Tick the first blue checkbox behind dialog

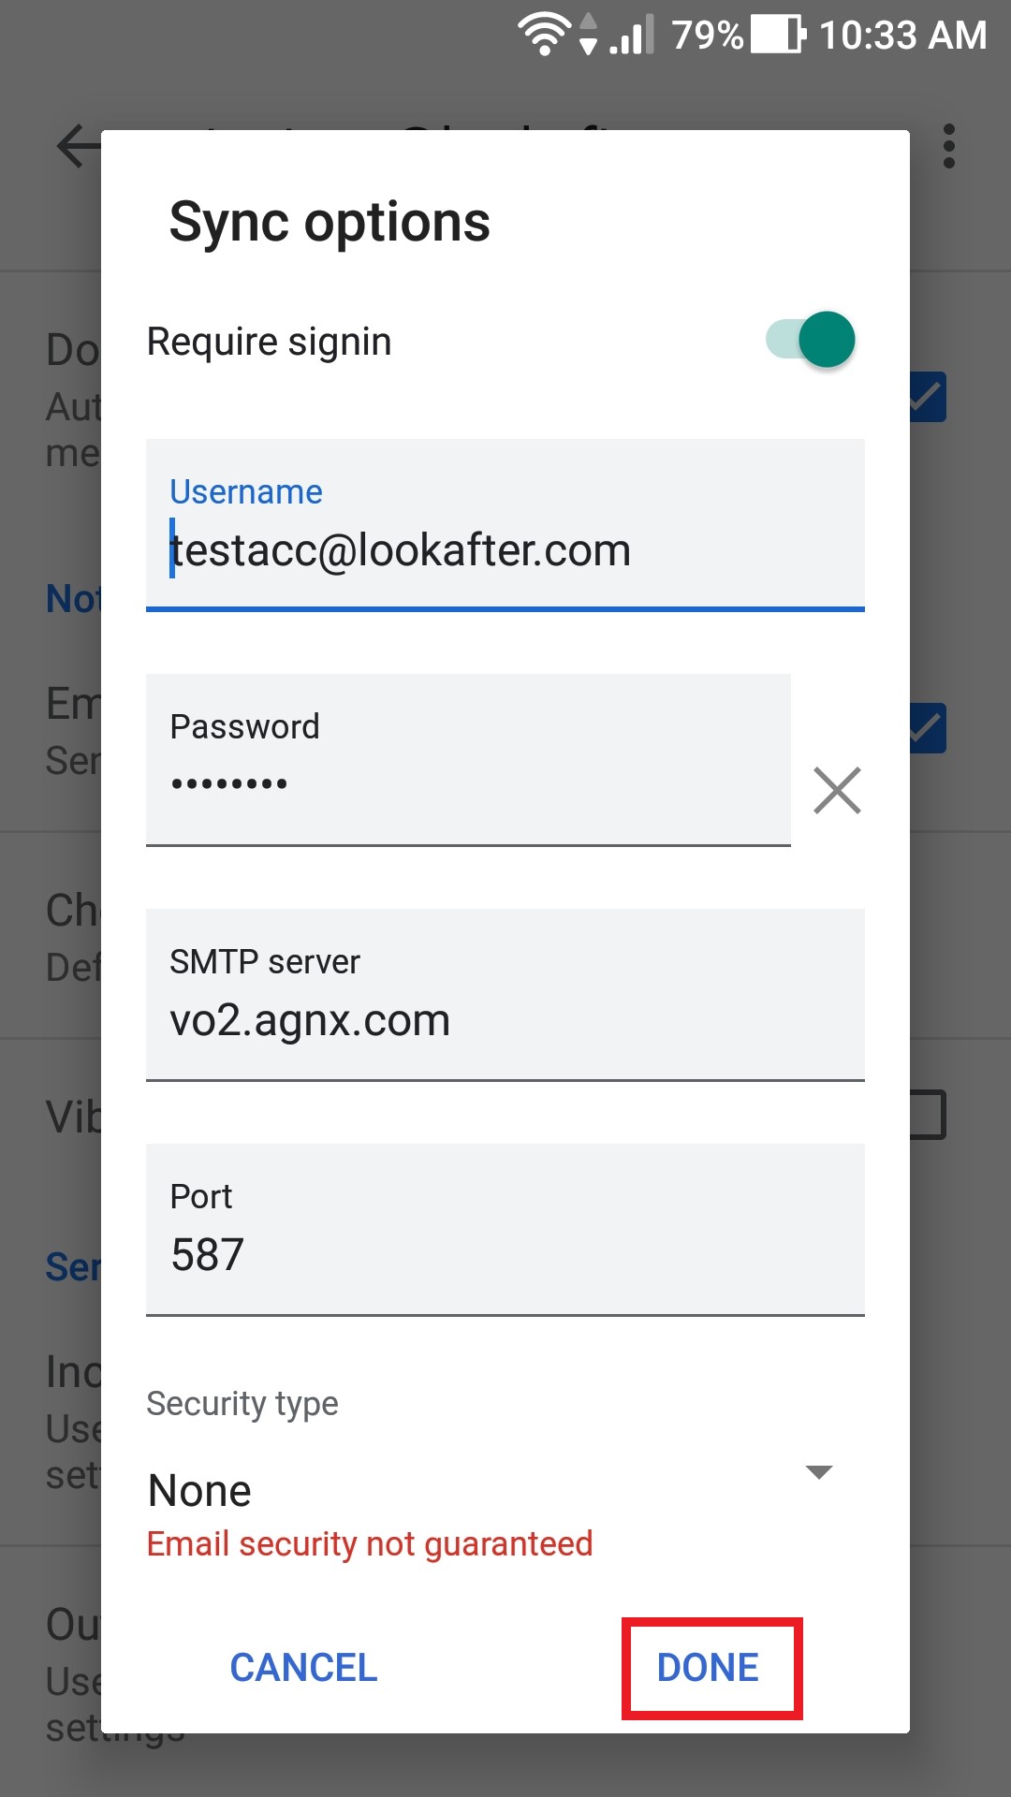pyautogui.click(x=928, y=397)
